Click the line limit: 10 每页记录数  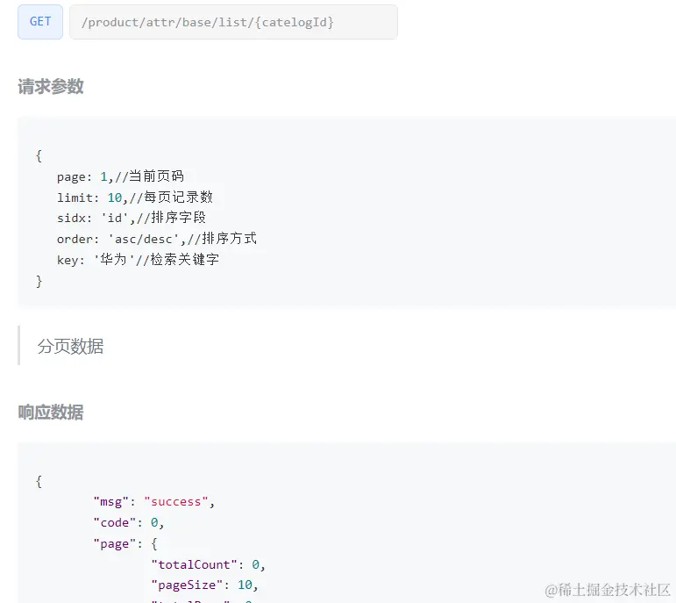pyautogui.click(x=135, y=197)
